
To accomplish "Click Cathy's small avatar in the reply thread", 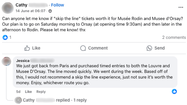I will tap(18, 100).
